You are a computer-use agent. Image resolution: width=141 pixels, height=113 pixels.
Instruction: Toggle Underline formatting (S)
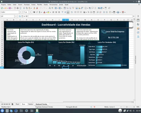coord(40,12)
